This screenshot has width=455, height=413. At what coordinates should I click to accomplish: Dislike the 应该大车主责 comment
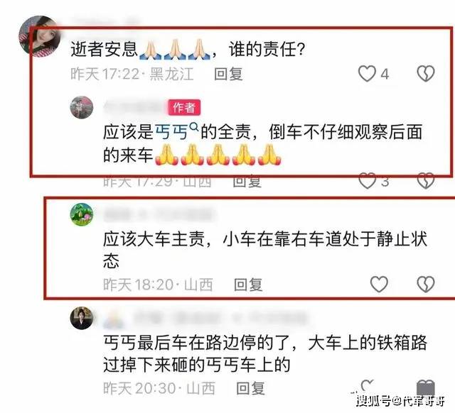coord(426,284)
